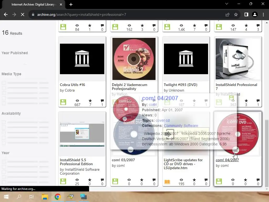The image size is (269, 202).
Task: Click the floppy icon on InstallShield 5.5 card
Action: (63, 181)
